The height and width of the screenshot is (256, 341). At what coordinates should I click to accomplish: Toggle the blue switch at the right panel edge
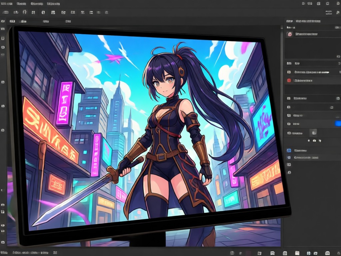click(x=338, y=124)
